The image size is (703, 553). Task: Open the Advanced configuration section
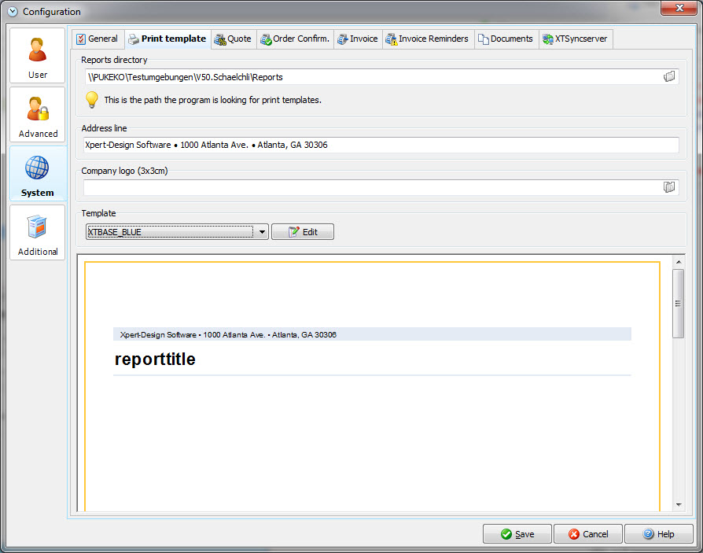37,114
